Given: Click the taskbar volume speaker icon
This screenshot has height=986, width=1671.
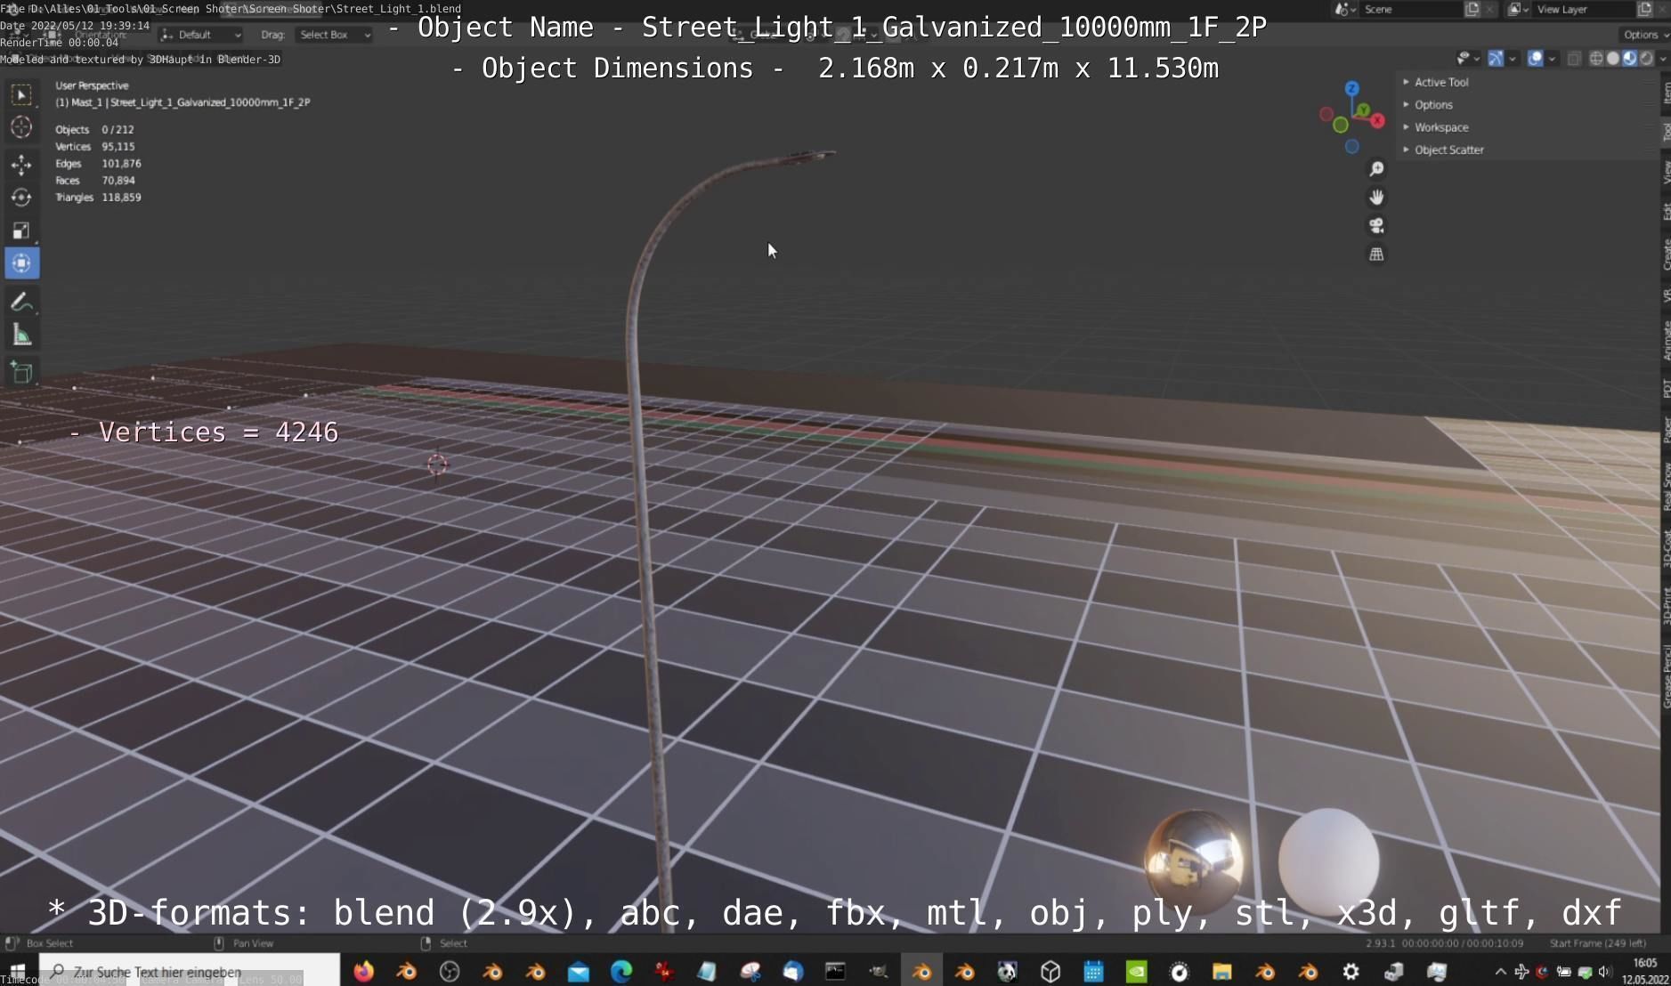Looking at the screenshot, I should [1605, 972].
